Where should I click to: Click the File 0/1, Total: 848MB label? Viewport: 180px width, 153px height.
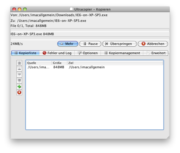[29, 26]
